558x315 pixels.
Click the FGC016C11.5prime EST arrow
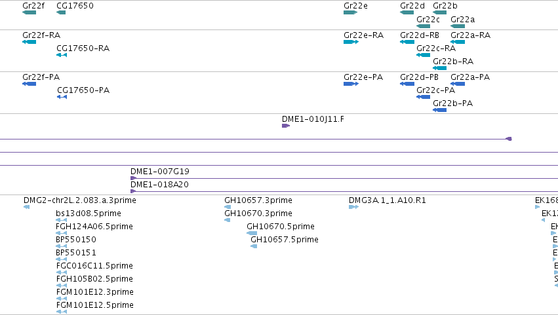[61, 272]
